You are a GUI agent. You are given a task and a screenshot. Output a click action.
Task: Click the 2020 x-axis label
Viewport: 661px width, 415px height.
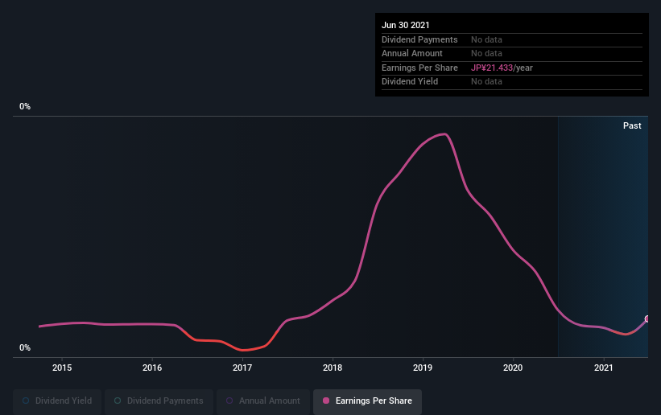tap(513, 368)
